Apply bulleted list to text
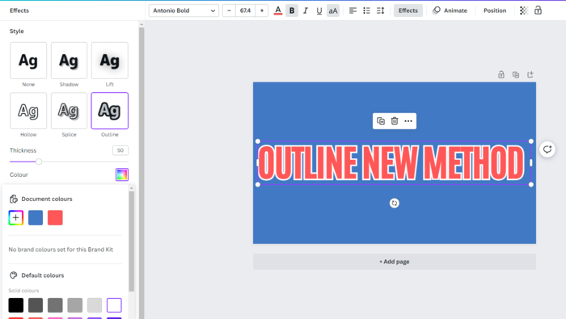Viewport: 566px width, 319px height. (x=366, y=10)
